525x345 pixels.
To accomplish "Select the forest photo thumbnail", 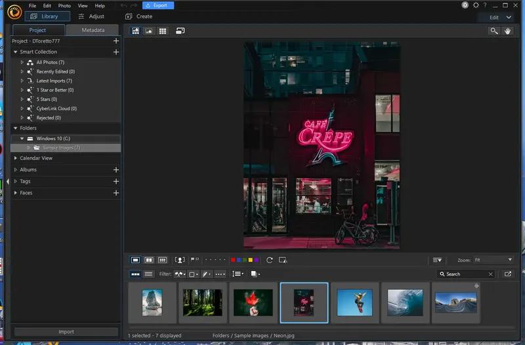I will 203,302.
